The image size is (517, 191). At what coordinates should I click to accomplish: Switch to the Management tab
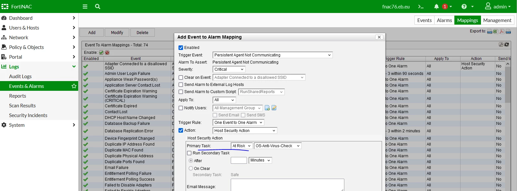coord(497,20)
